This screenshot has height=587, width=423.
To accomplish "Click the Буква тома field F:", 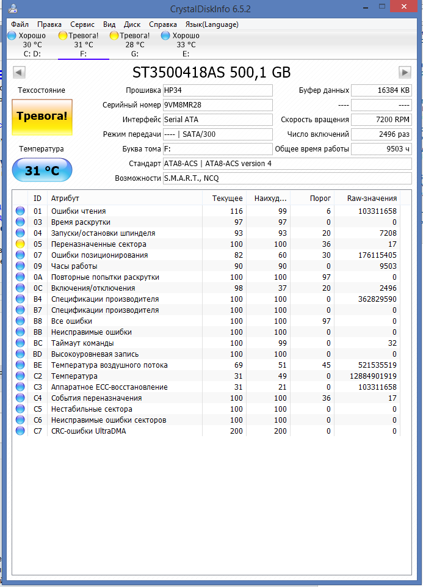I will 218,148.
